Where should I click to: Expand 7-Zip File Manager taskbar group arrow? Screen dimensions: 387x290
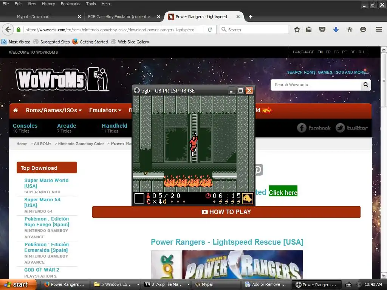coord(188,285)
